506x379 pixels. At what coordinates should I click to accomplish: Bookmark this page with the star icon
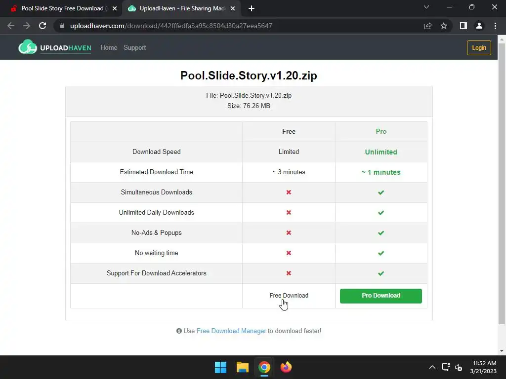click(444, 26)
